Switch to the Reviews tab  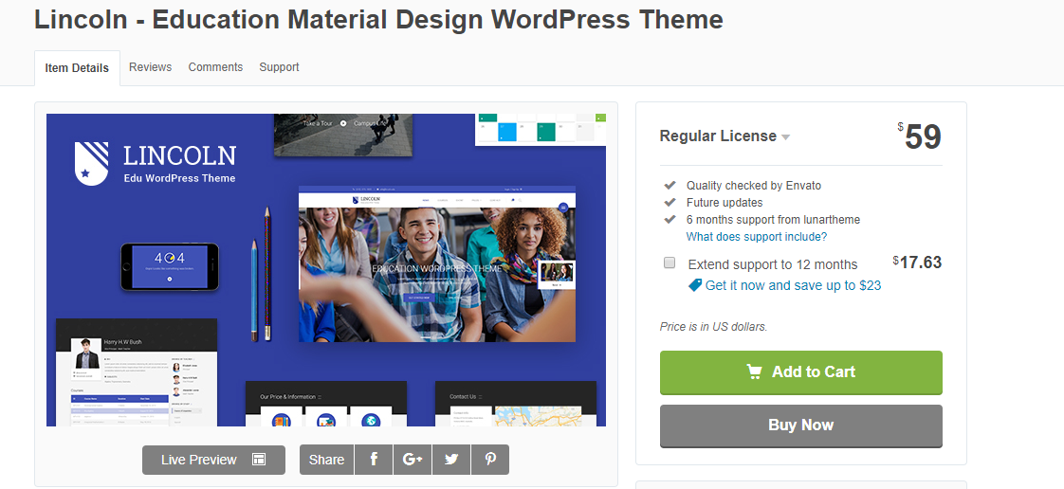click(150, 67)
